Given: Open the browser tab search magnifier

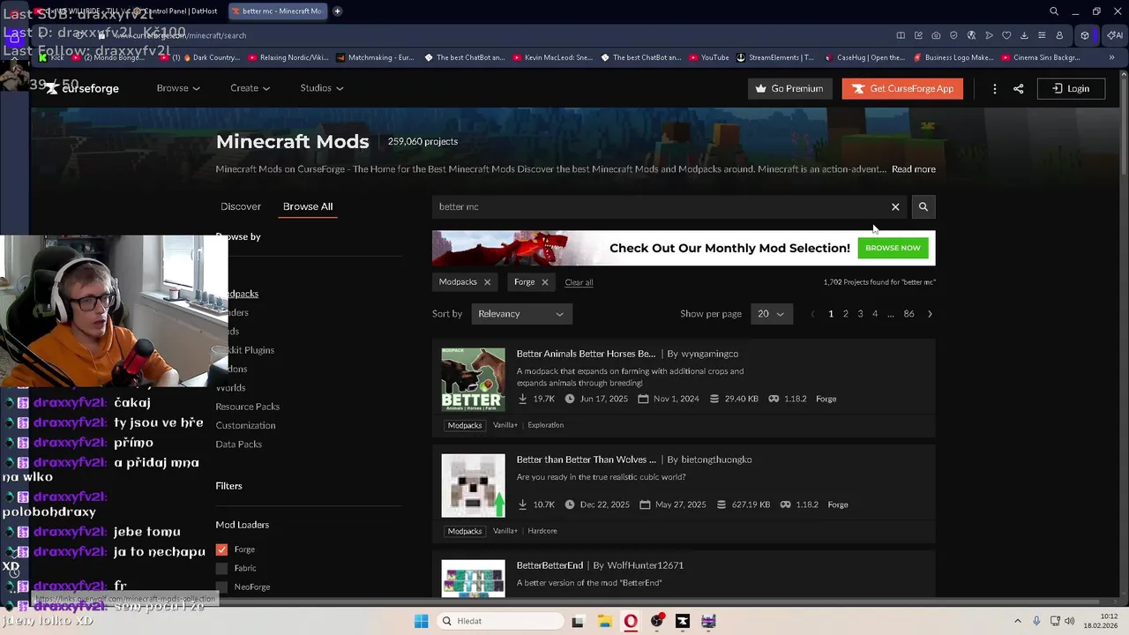Looking at the screenshot, I should coord(1054,11).
